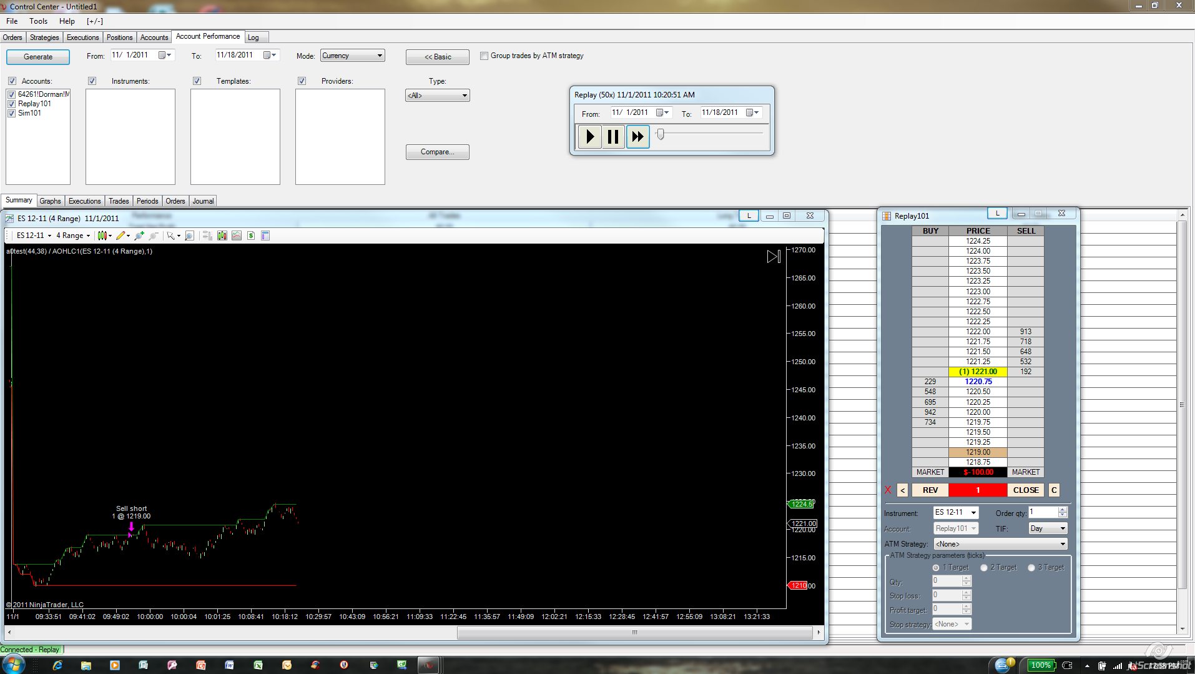This screenshot has width=1195, height=674.
Task: Uncheck the Replay101 account checkbox
Action: tap(11, 104)
